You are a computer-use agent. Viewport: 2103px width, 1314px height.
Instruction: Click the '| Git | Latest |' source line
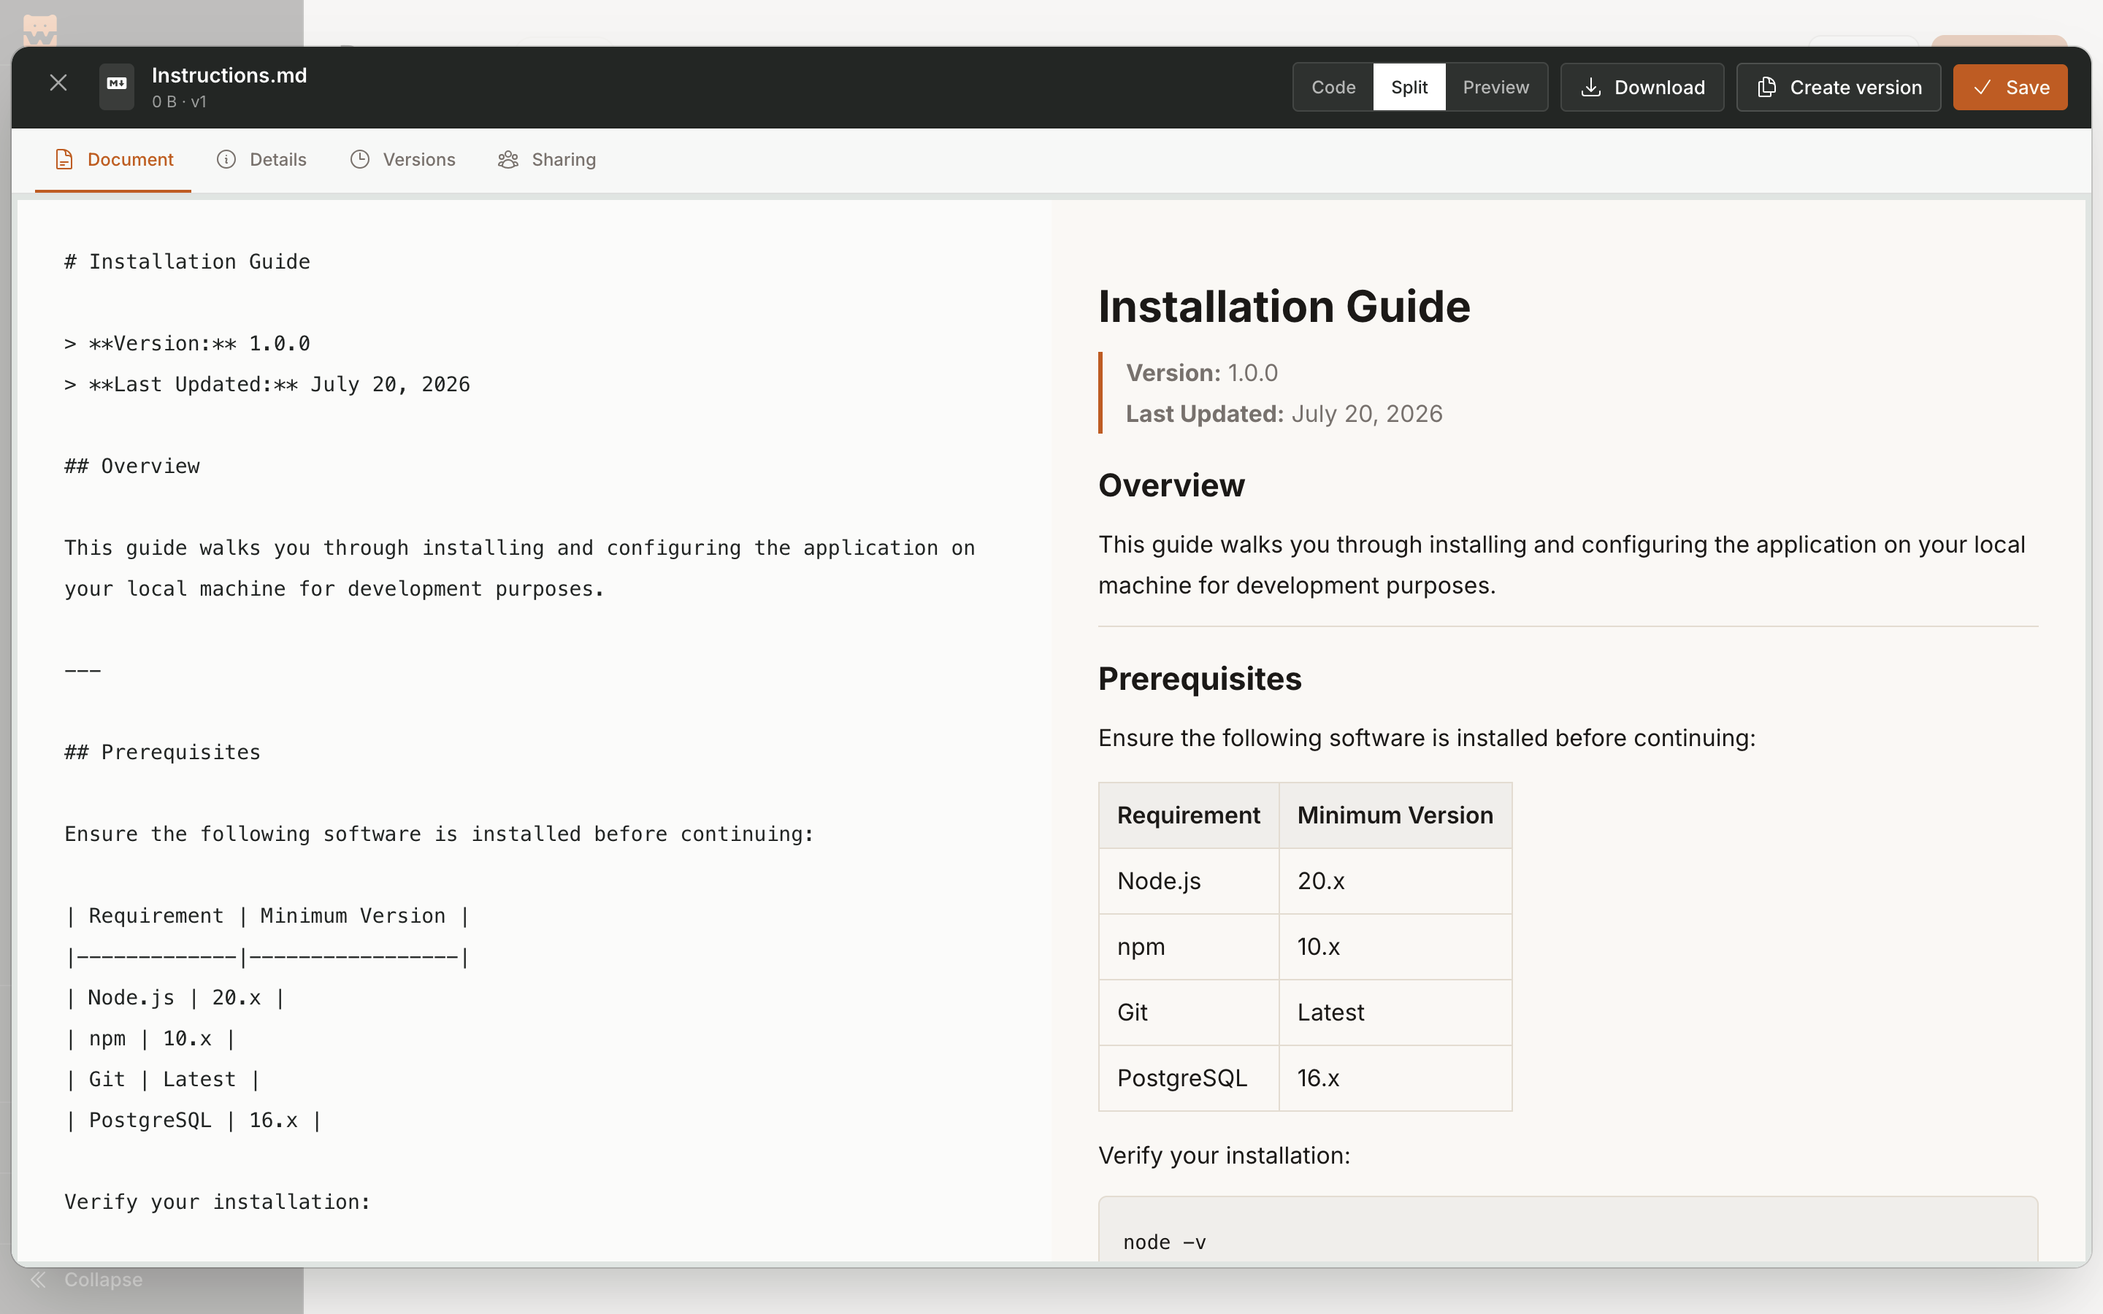click(x=163, y=1080)
